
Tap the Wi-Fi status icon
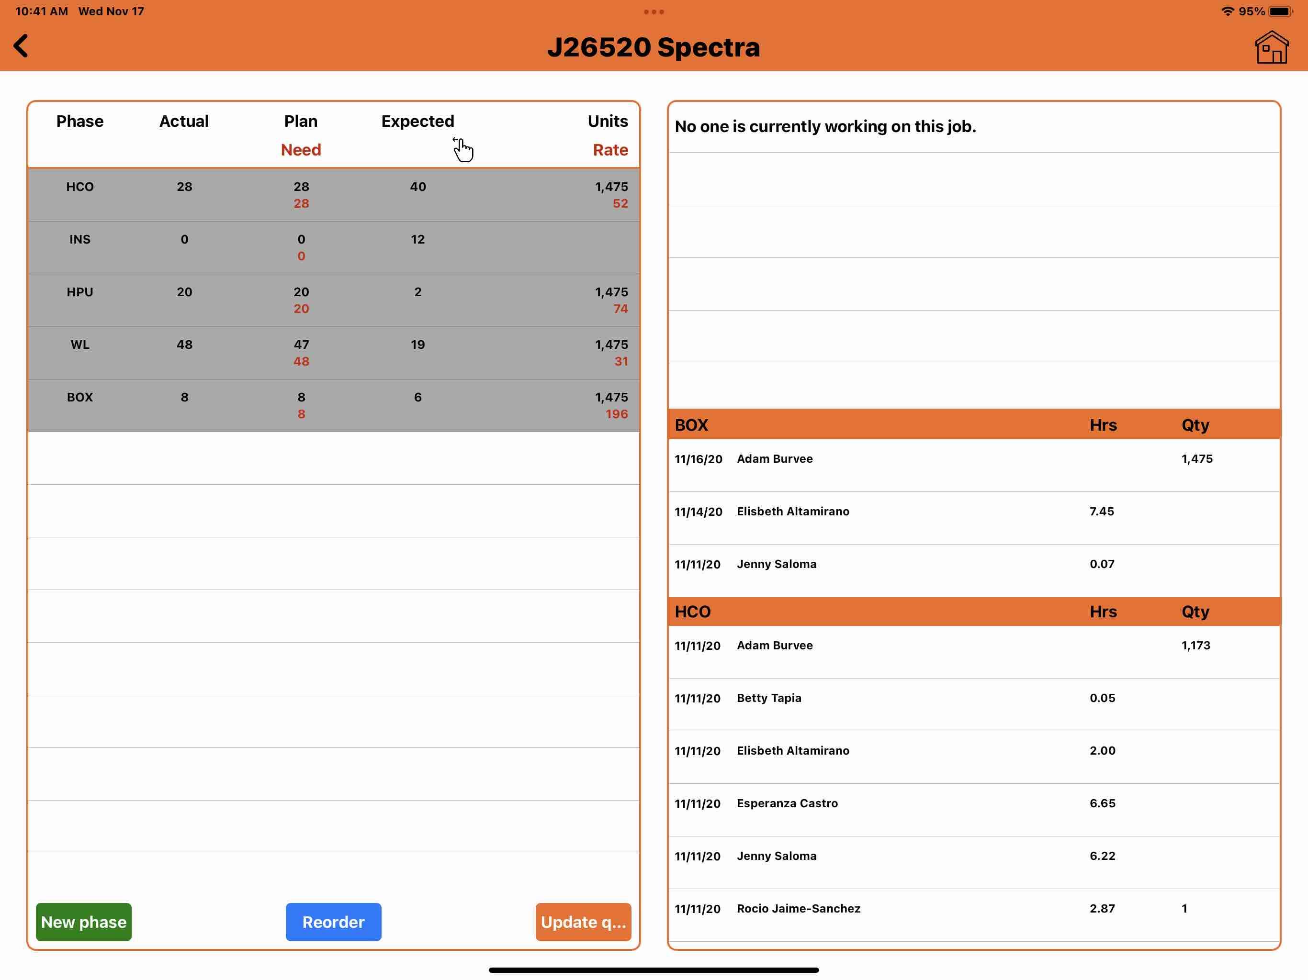1228,11
